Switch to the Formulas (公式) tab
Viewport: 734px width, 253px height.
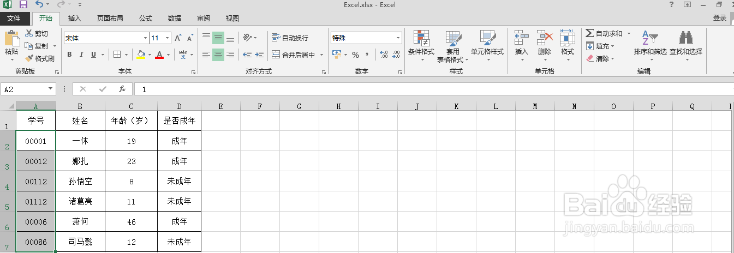146,18
